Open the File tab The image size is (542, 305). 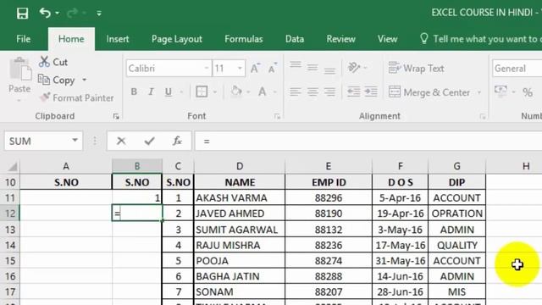[x=24, y=39]
